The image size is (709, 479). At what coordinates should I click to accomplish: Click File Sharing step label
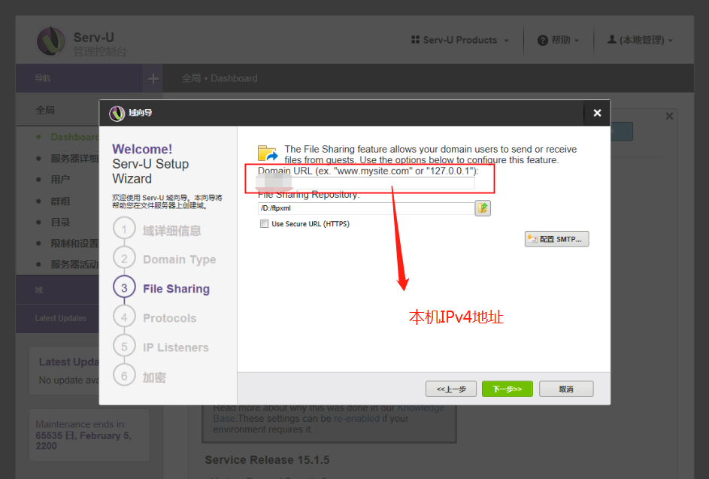point(177,289)
